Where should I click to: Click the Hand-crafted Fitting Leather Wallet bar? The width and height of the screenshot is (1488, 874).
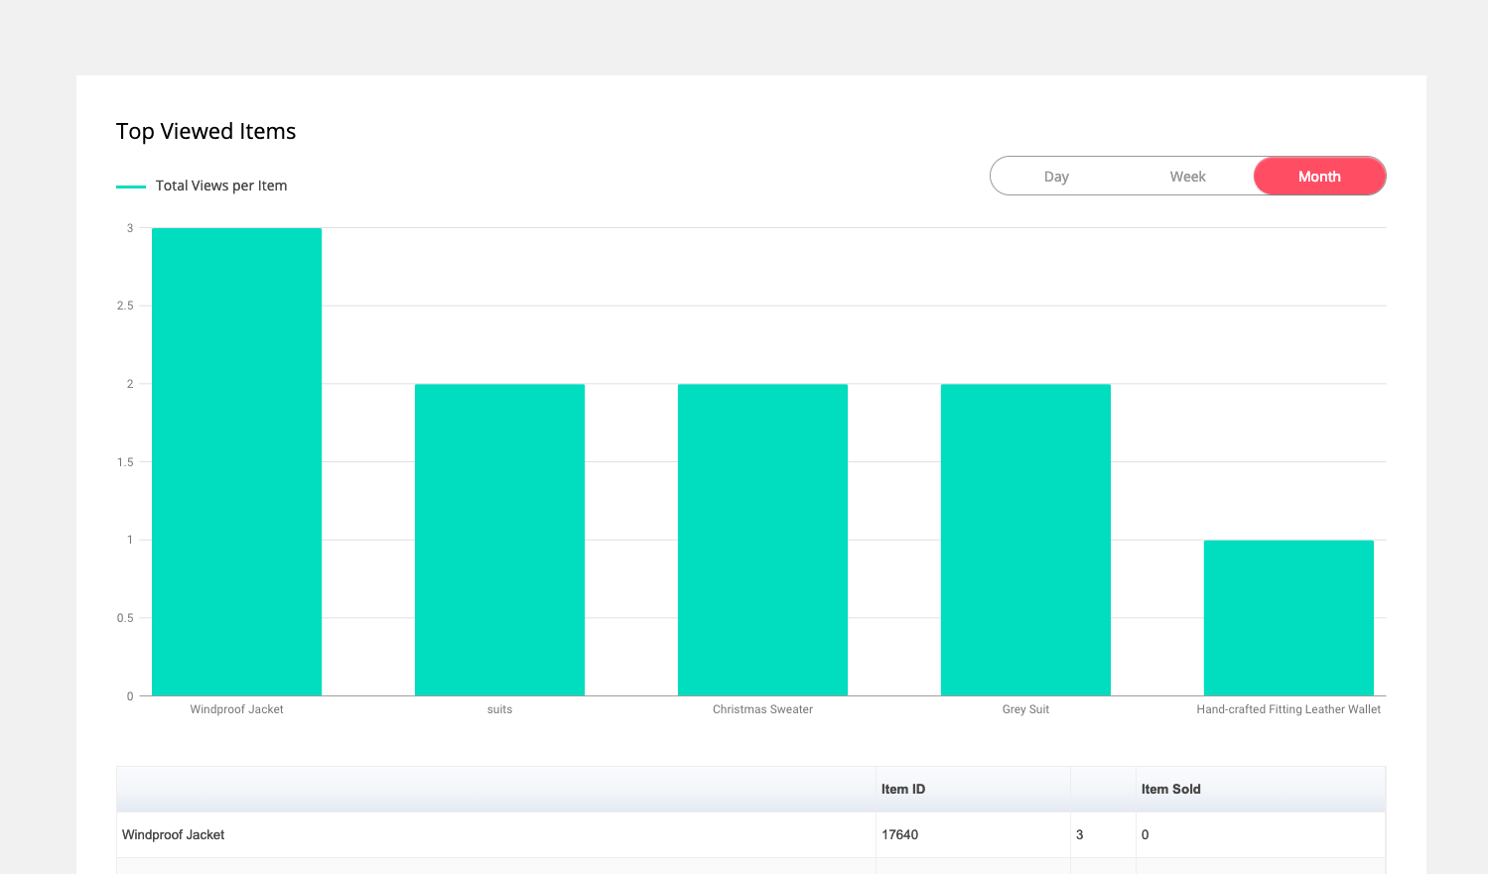[1288, 617]
